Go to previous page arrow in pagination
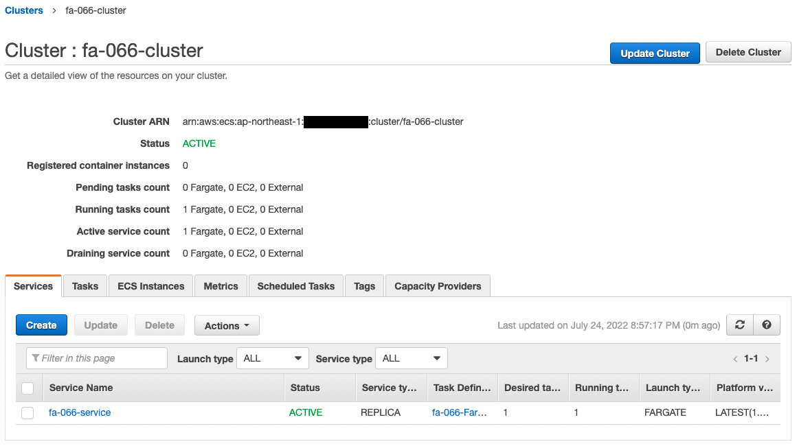The height and width of the screenshot is (446, 797). [x=735, y=359]
